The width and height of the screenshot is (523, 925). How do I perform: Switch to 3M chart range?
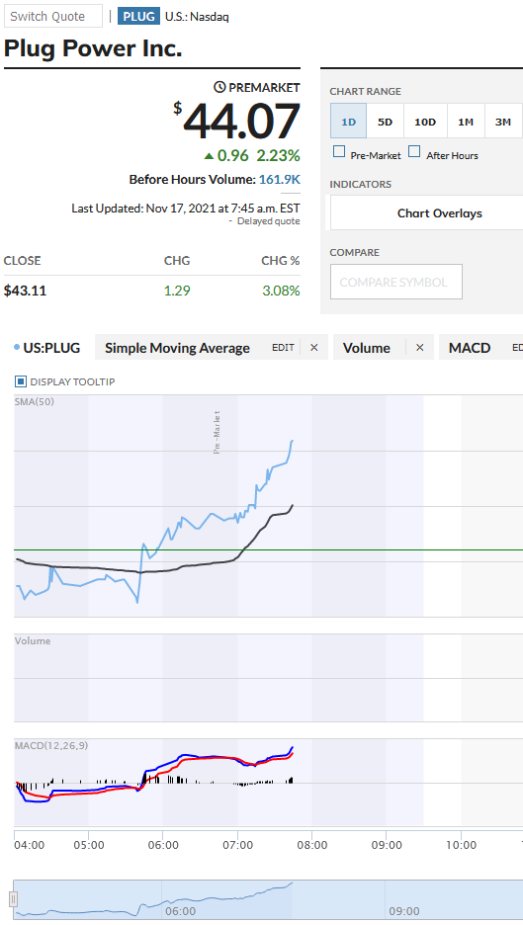coord(503,122)
